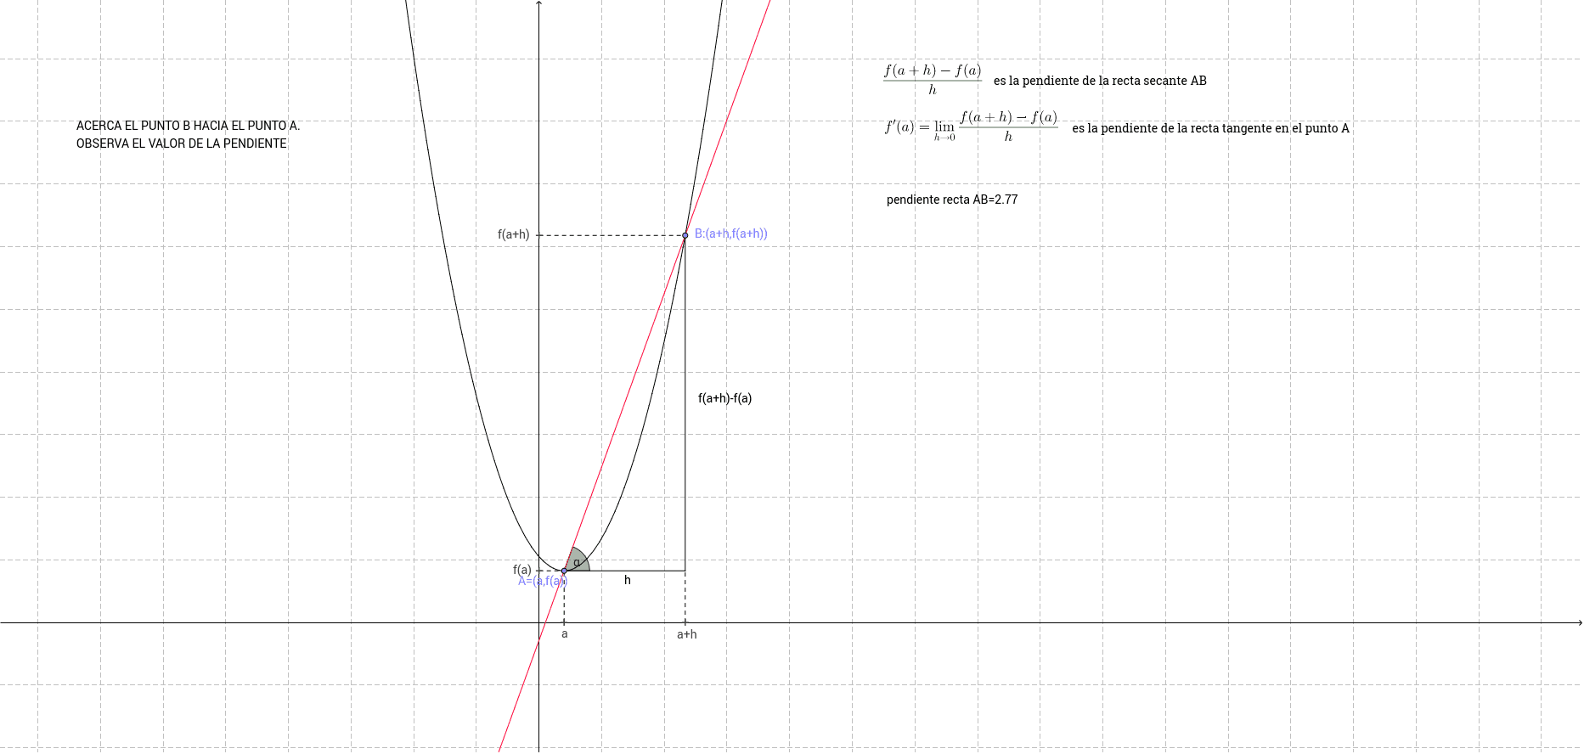
Task: Select point A on the parabola
Action: [564, 571]
